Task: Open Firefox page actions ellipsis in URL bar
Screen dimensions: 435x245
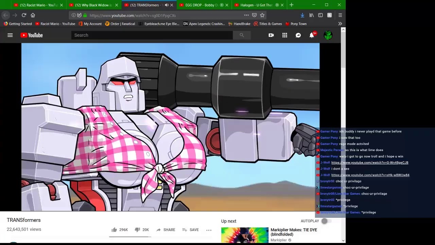Action: [246, 15]
